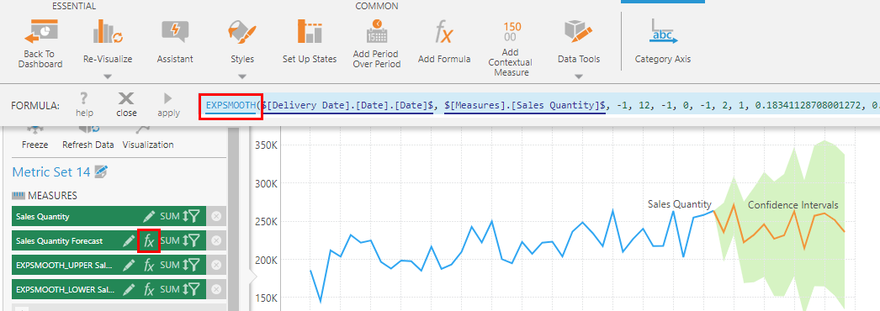Remove the Sales Quantity Forecast measure
The height and width of the screenshot is (311, 880).
[216, 241]
